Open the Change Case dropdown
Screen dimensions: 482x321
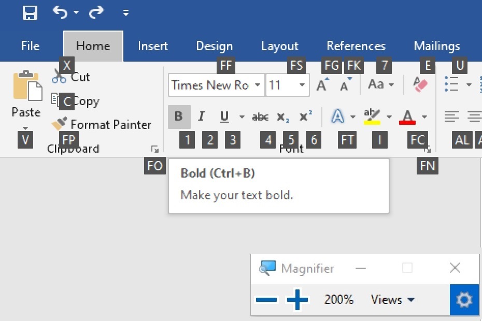tap(381, 84)
